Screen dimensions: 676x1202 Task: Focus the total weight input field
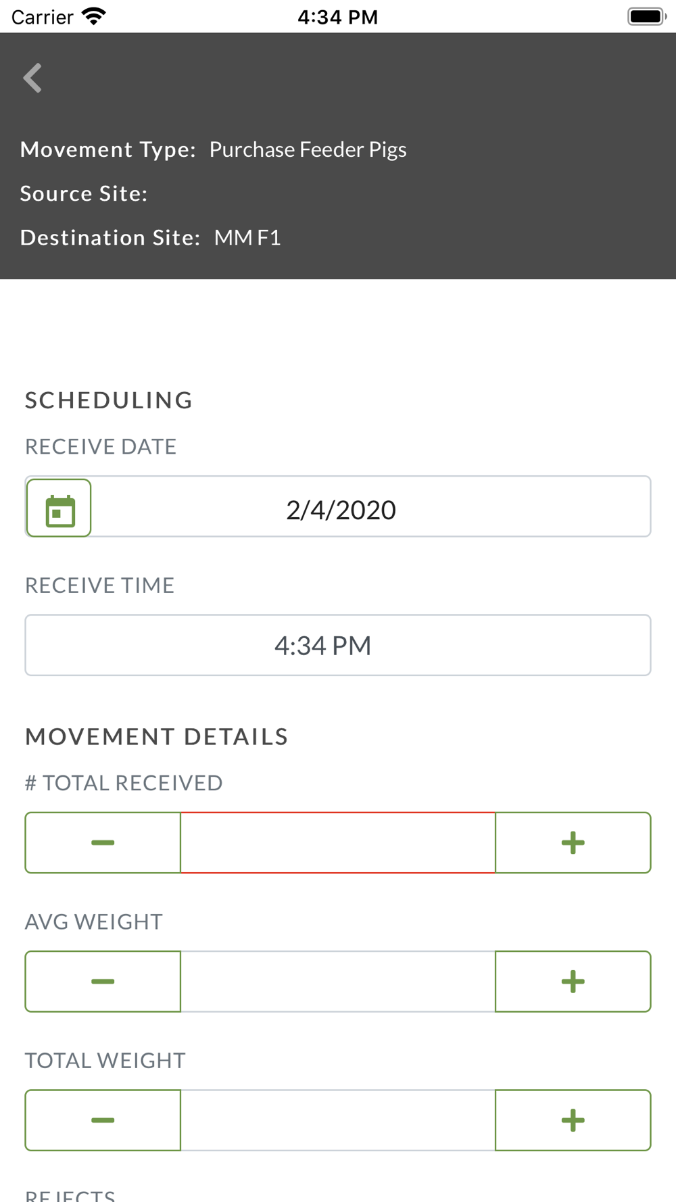(338, 1120)
